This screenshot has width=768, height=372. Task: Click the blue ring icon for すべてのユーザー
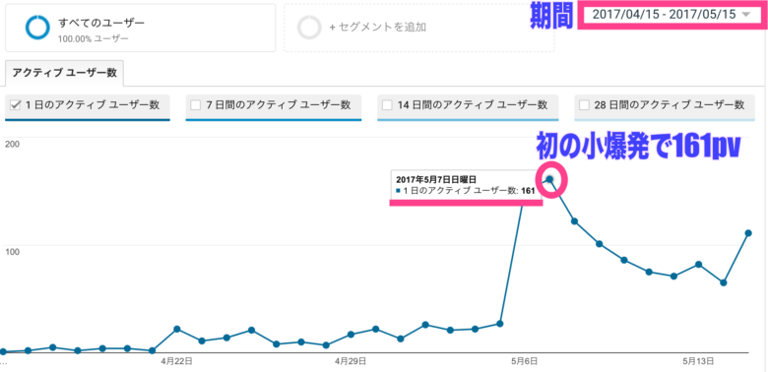click(x=37, y=28)
